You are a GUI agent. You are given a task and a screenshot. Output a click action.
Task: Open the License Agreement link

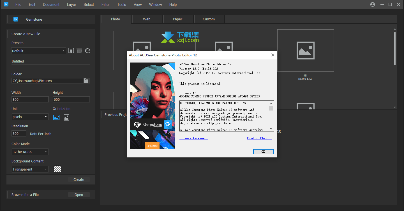coord(194,138)
